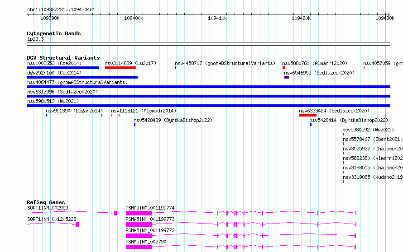403x252 pixels.
Task: Open the PSMA5|NM_001199774 transcript label
Action: [150, 208]
